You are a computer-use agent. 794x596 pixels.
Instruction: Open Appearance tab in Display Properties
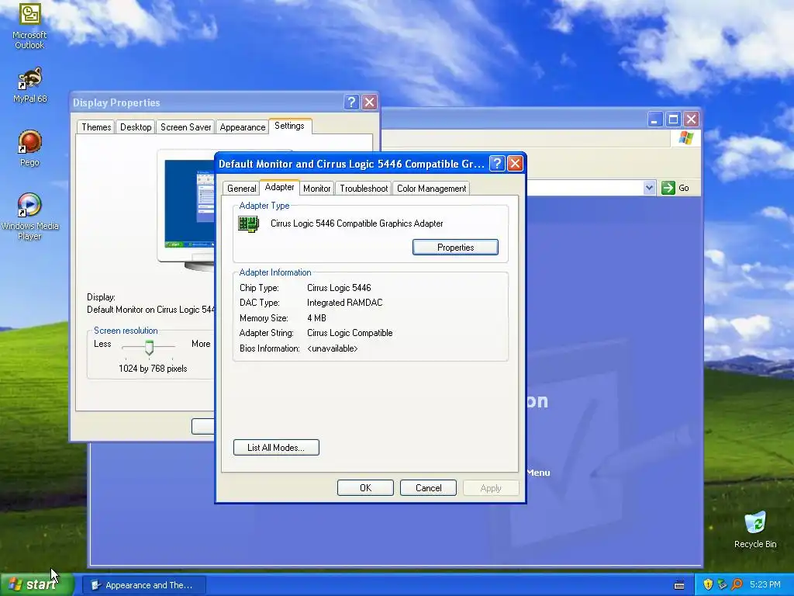coord(243,127)
